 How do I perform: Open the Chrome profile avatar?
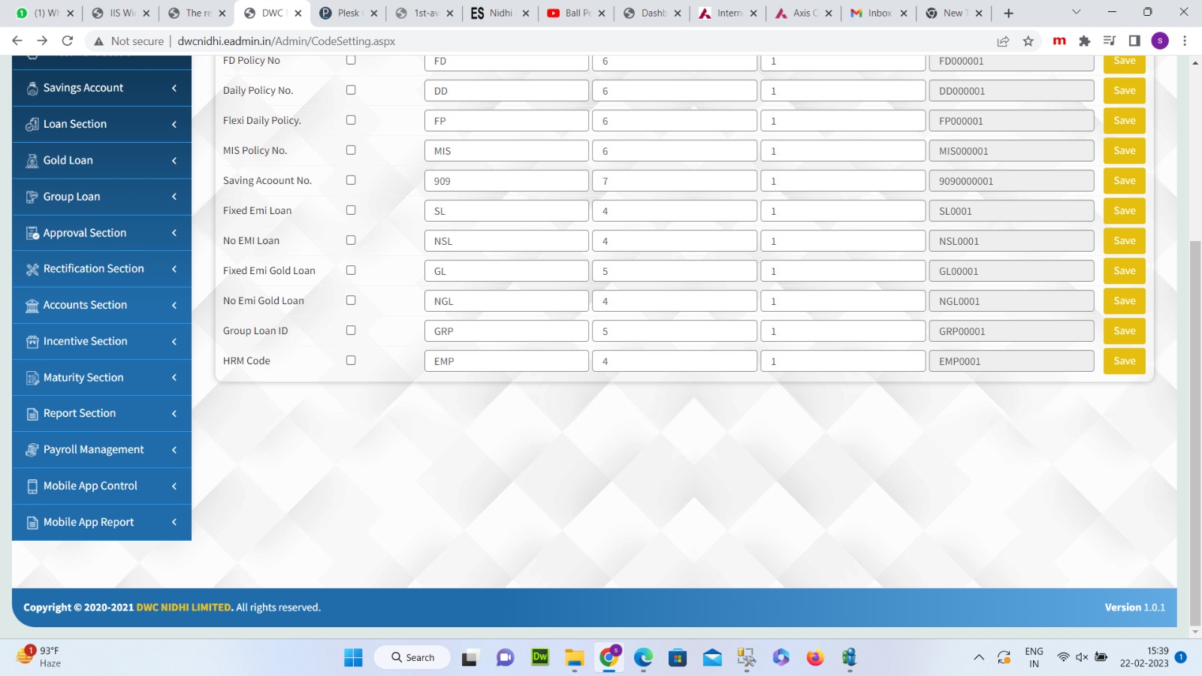1160,41
